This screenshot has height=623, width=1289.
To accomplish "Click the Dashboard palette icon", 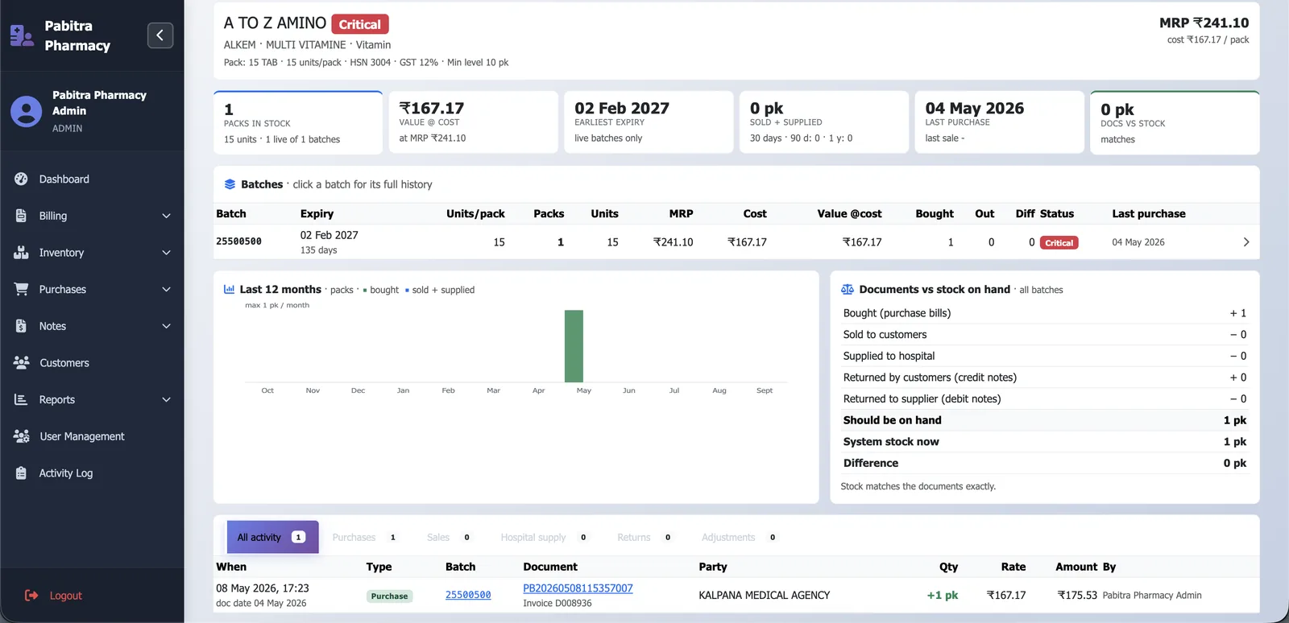I will 21,179.
